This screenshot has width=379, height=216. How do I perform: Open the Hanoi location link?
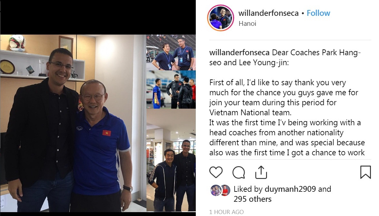tap(247, 24)
